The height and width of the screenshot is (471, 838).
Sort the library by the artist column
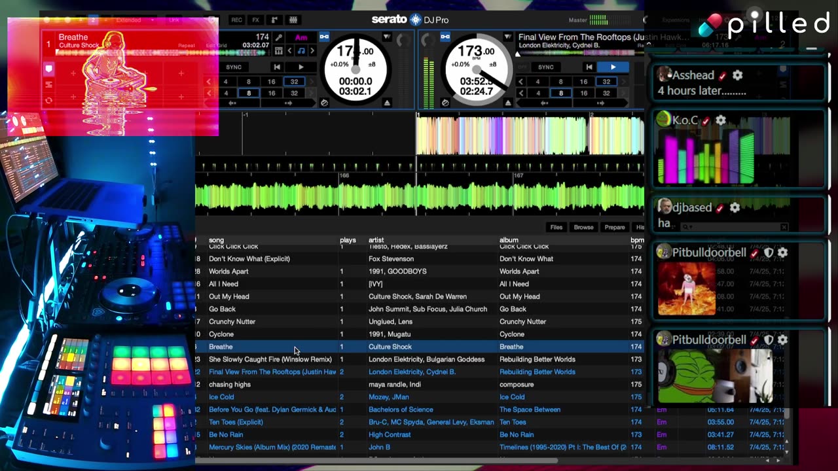[376, 240]
